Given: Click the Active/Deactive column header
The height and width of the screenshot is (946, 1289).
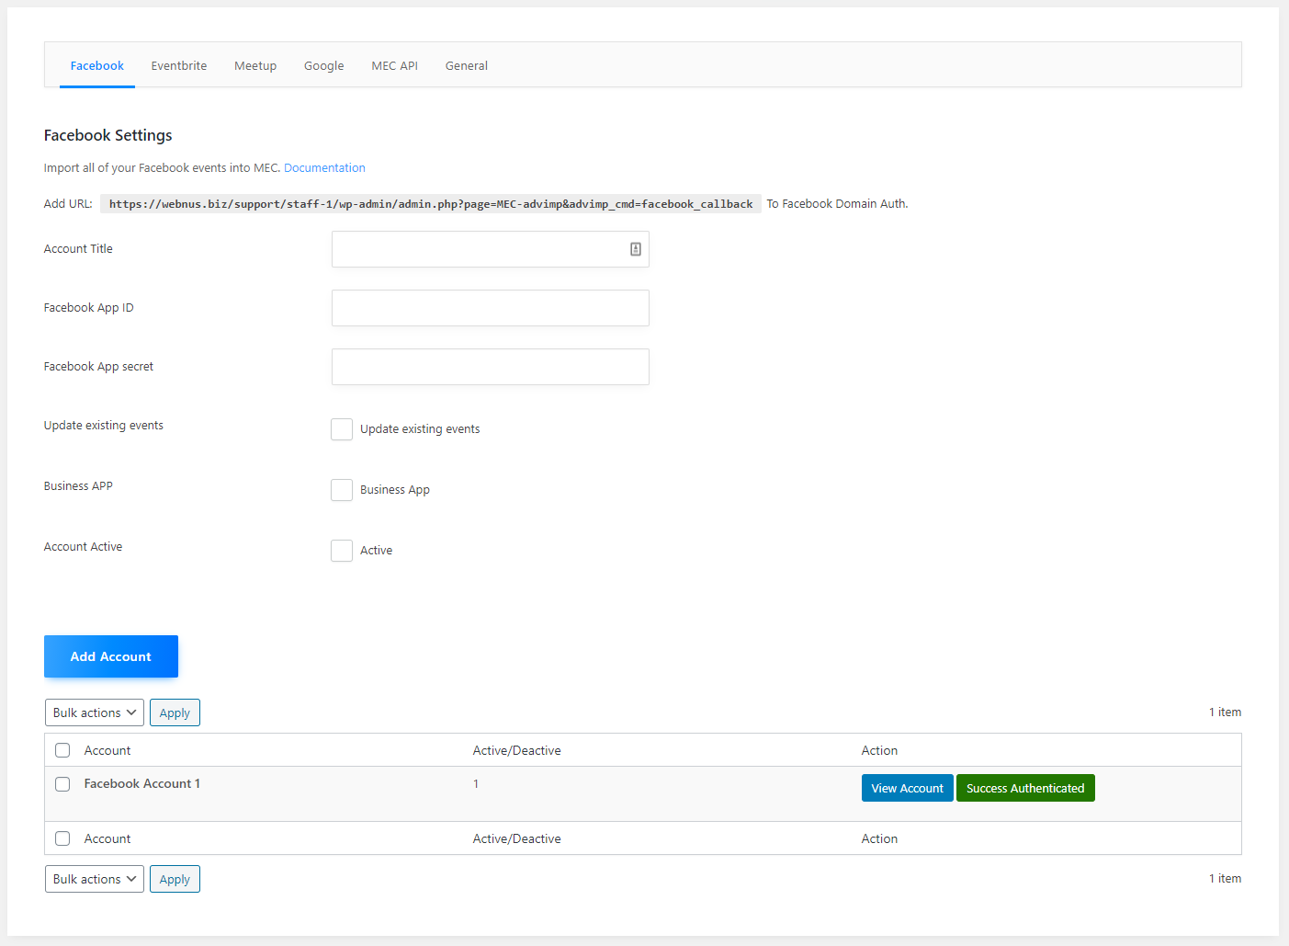Looking at the screenshot, I should coord(517,750).
